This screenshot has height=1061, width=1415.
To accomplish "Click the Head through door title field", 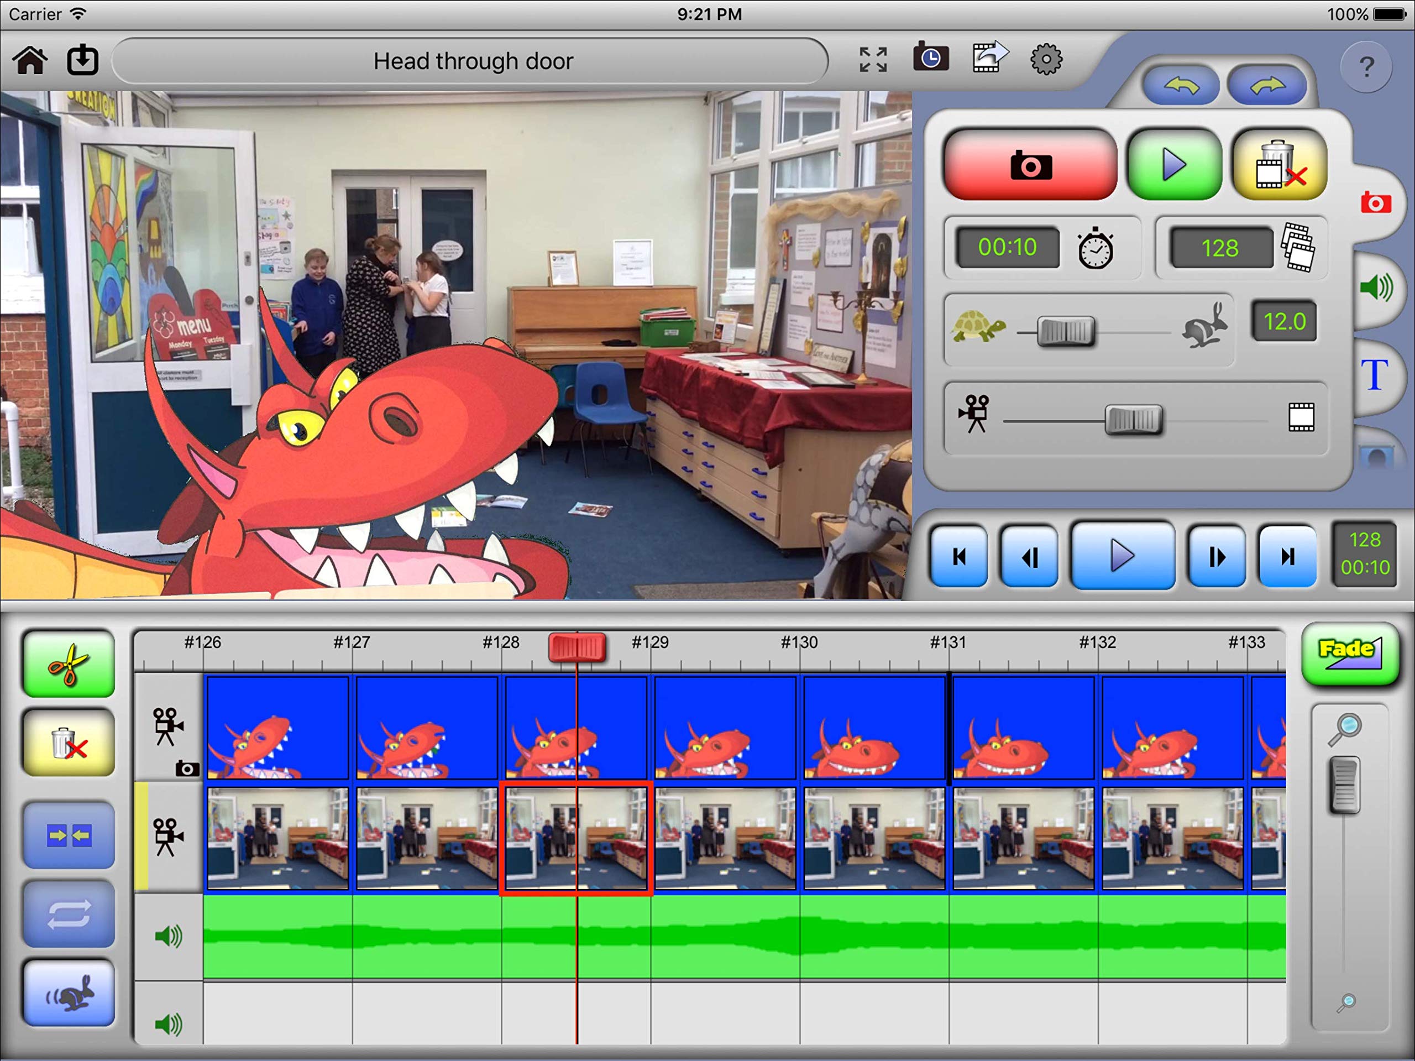I will [472, 61].
